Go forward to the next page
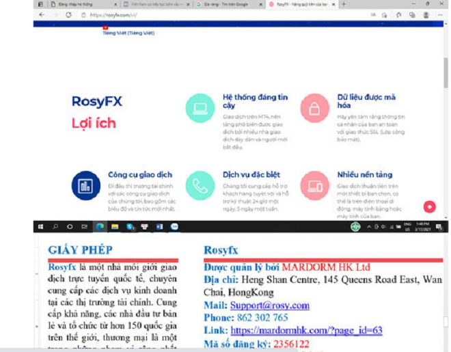 (x=55, y=14)
